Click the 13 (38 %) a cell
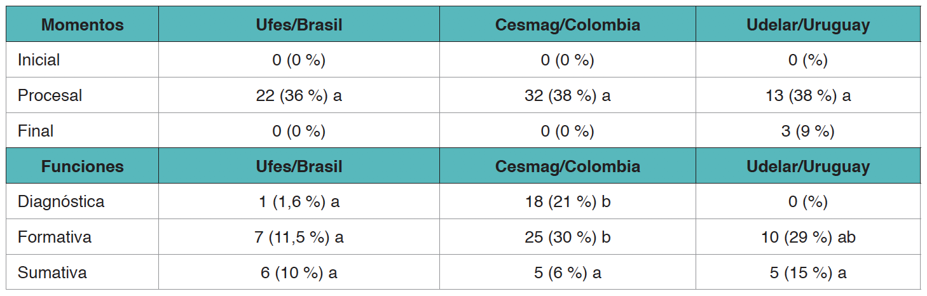 (x=807, y=96)
